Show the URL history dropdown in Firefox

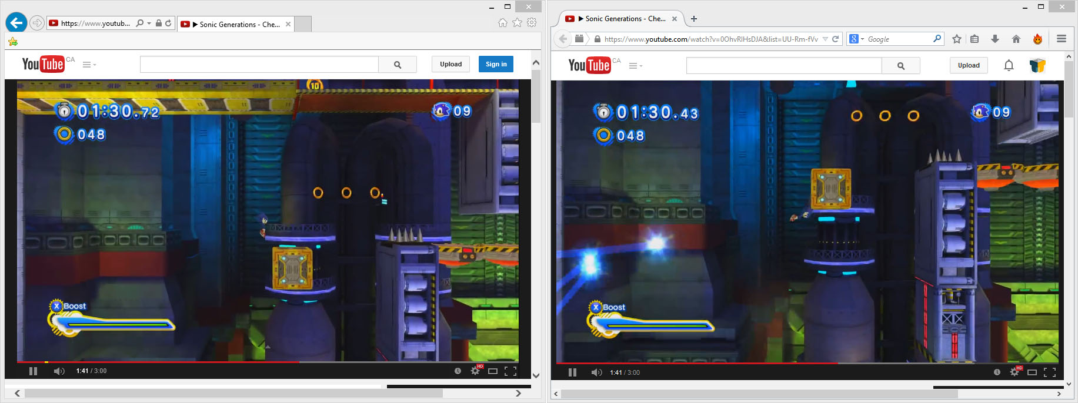coord(825,39)
